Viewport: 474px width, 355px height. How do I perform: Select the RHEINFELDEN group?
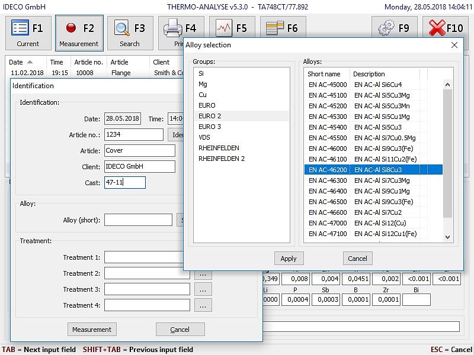(x=219, y=148)
